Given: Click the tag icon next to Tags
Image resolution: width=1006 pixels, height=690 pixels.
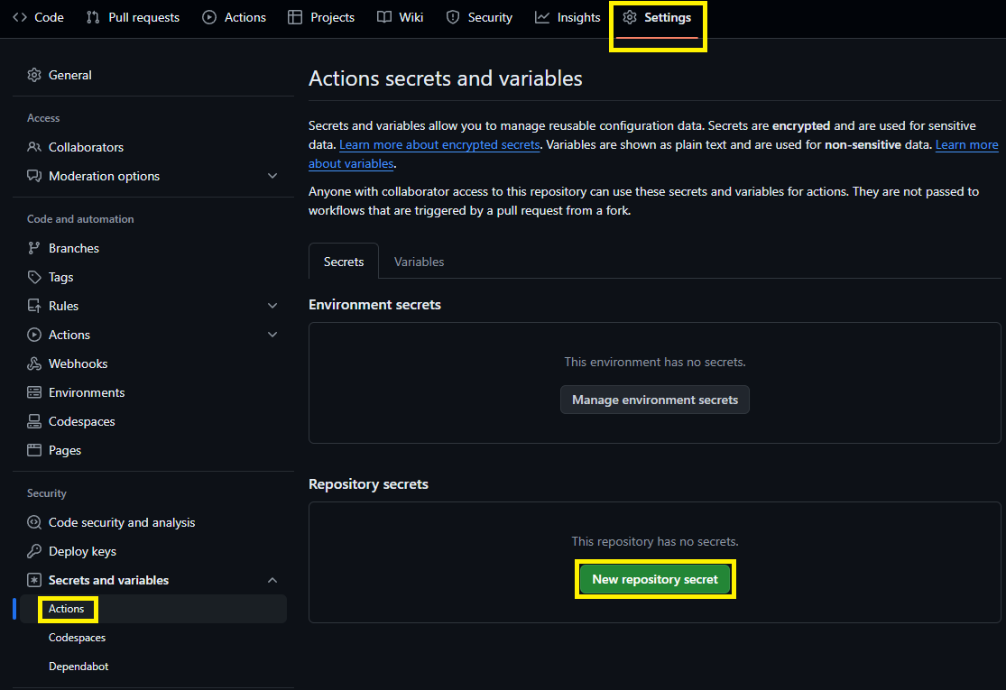Looking at the screenshot, I should pyautogui.click(x=34, y=277).
